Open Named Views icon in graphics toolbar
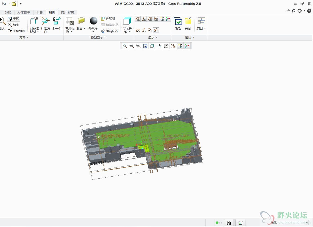This screenshot has height=227, width=313. pos(159,46)
